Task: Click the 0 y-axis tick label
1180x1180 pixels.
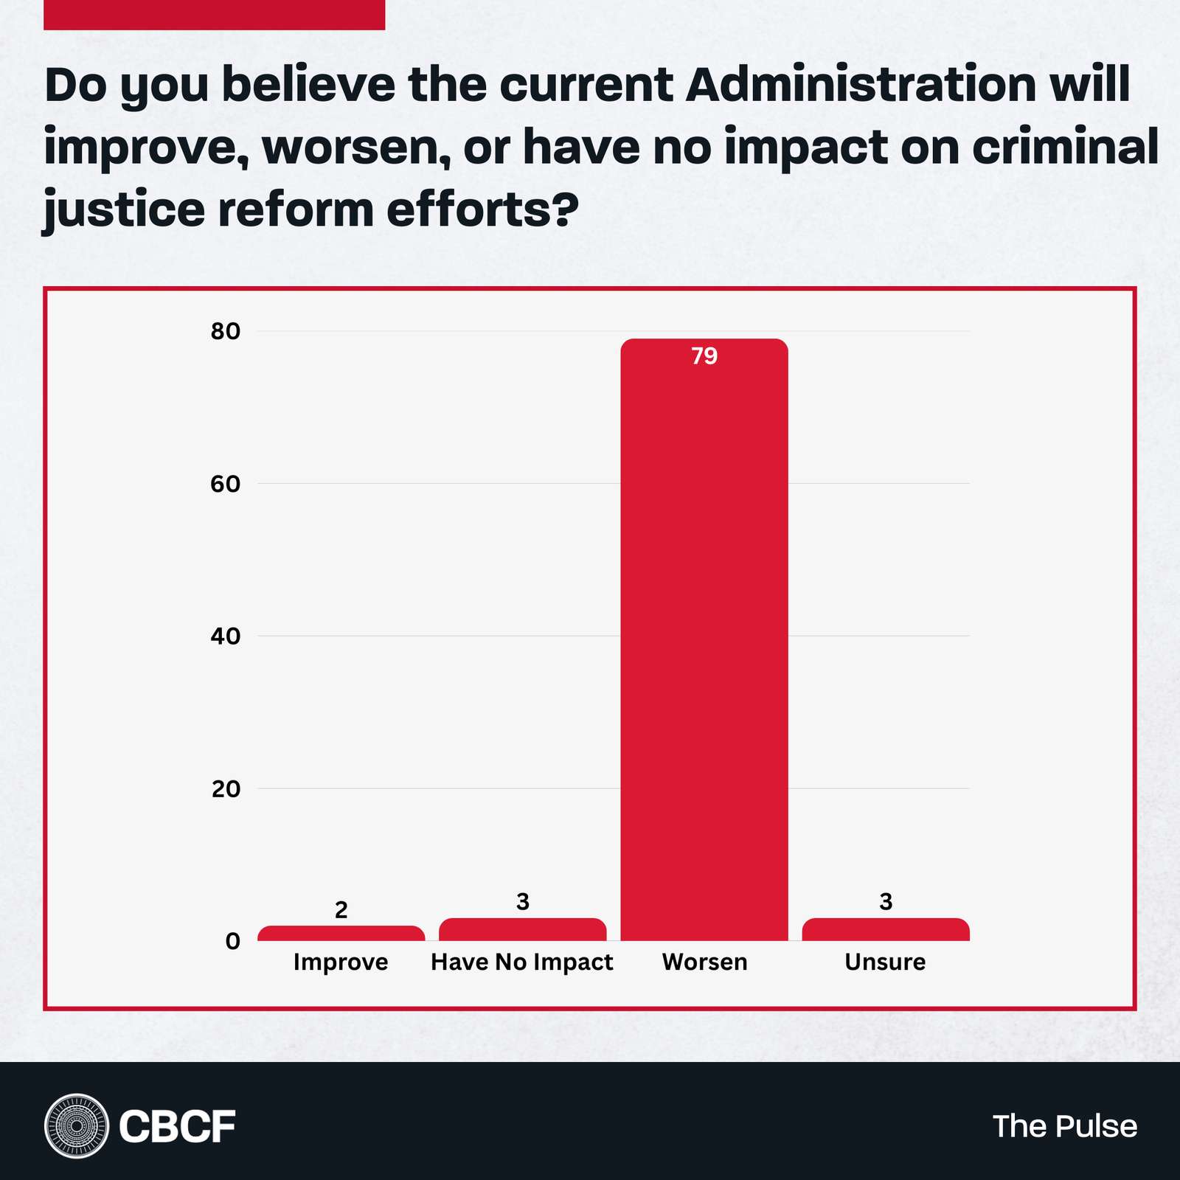Action: (x=233, y=941)
